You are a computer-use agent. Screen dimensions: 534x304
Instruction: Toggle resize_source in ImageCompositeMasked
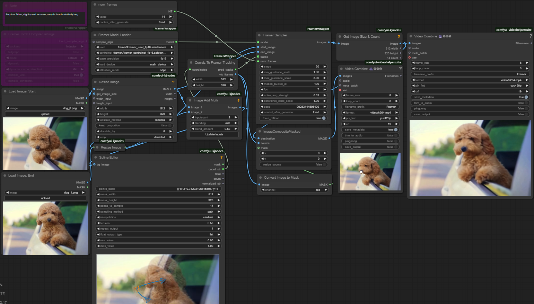pos(294,164)
